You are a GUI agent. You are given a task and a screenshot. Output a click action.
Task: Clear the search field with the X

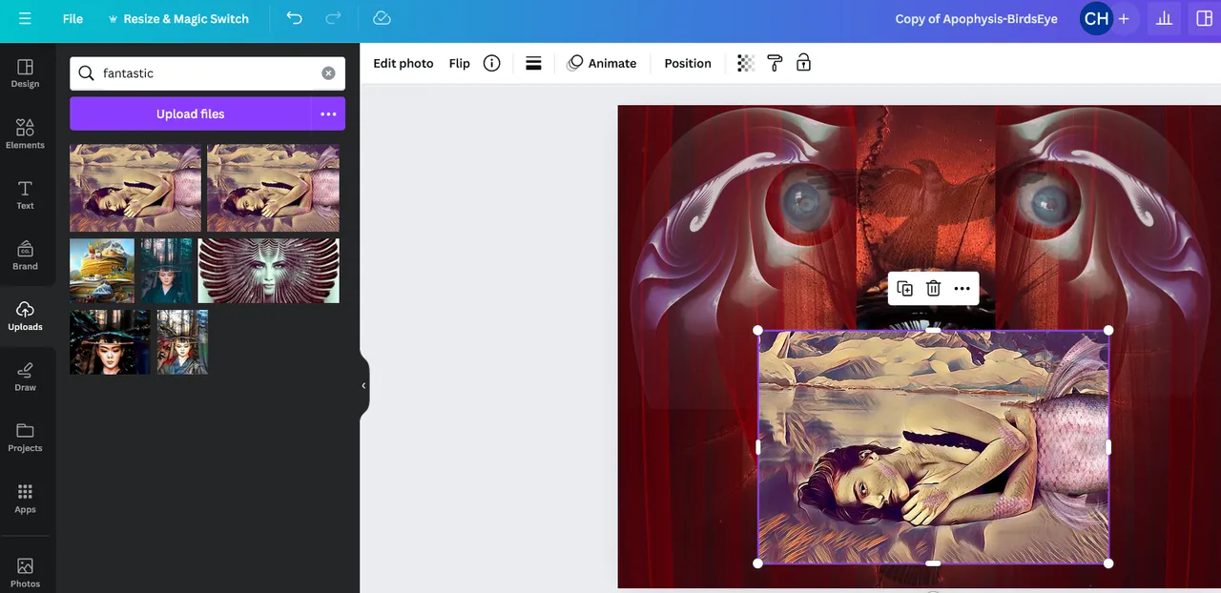tap(328, 73)
